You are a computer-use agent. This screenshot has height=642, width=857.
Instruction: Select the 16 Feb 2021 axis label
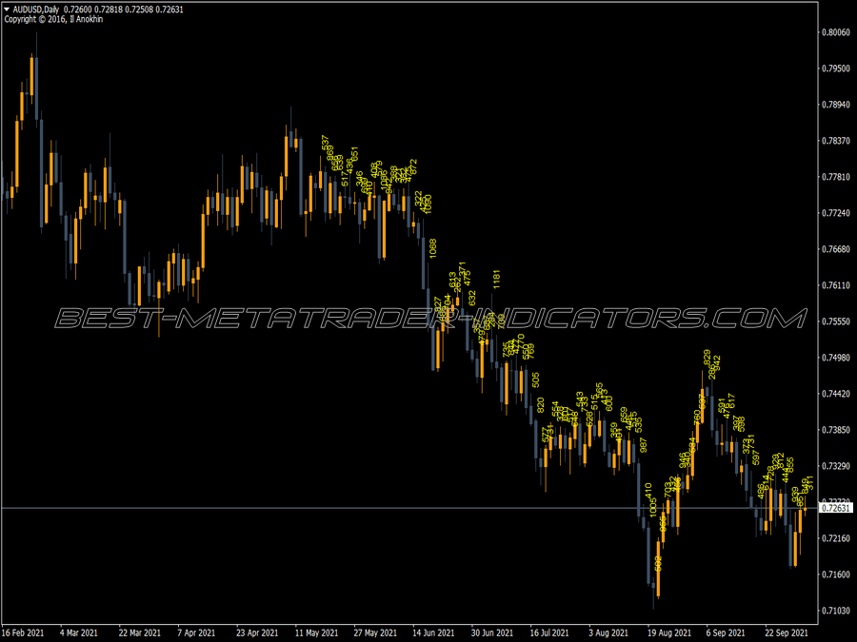(26, 631)
